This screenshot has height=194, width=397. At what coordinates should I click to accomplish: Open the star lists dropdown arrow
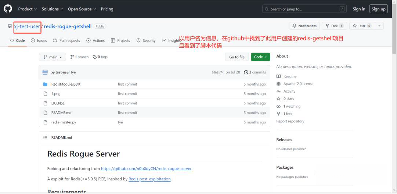tap(379, 26)
